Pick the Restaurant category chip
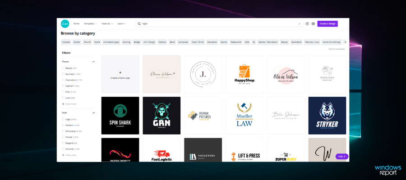 click(x=236, y=42)
